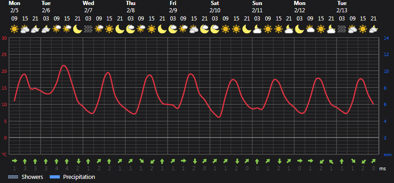Click the Sat 2/10 day header
The height and width of the screenshot is (183, 394).
click(x=215, y=7)
